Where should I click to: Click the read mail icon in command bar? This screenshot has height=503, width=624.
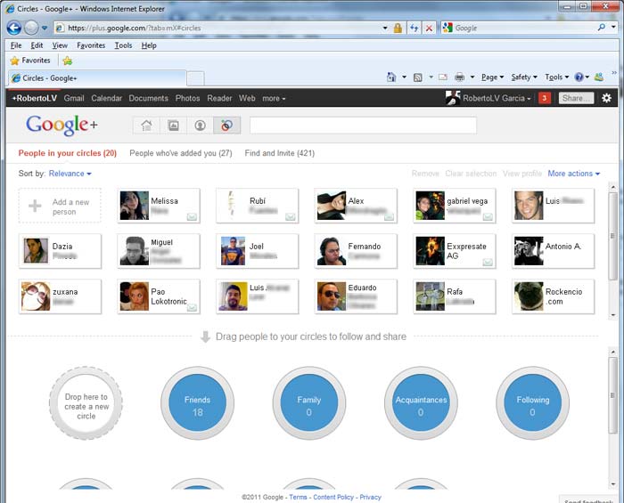(443, 77)
